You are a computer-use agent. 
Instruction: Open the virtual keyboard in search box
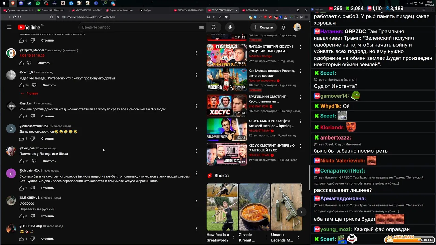tap(201, 27)
